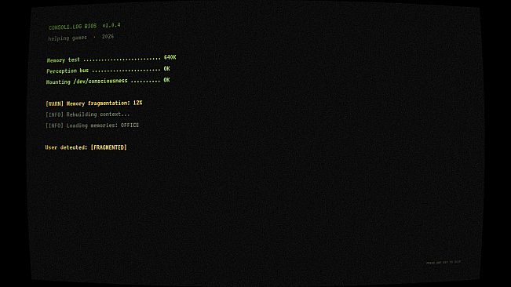Click the '[INFO] Loading memories: OFFICE' line

(x=92, y=125)
